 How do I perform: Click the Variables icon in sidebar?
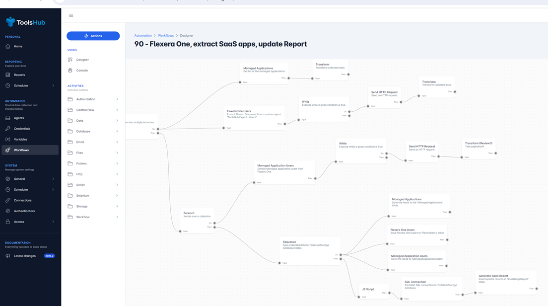point(8,140)
